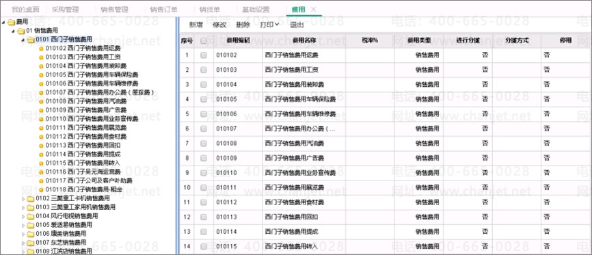This screenshot has width=592, height=255.
Task: Switch to the 销售订单 tab
Action: click(163, 10)
